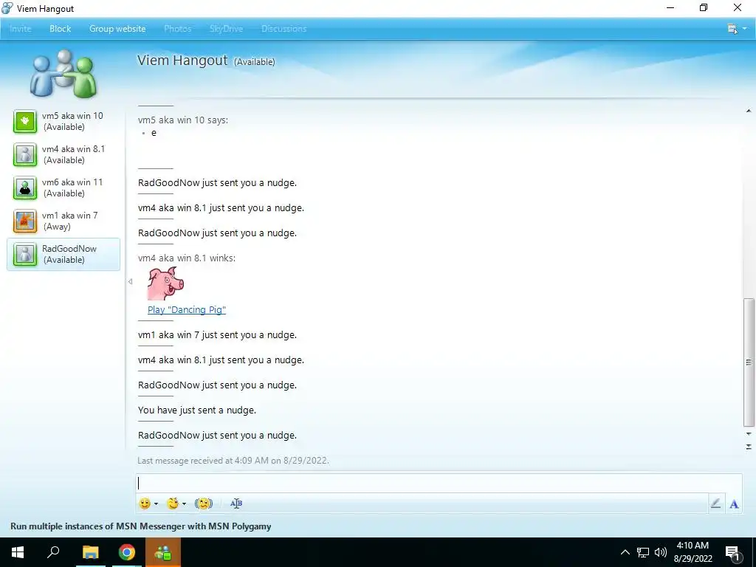Collapse the member list side panel arrow
The width and height of the screenshot is (756, 567).
130,281
